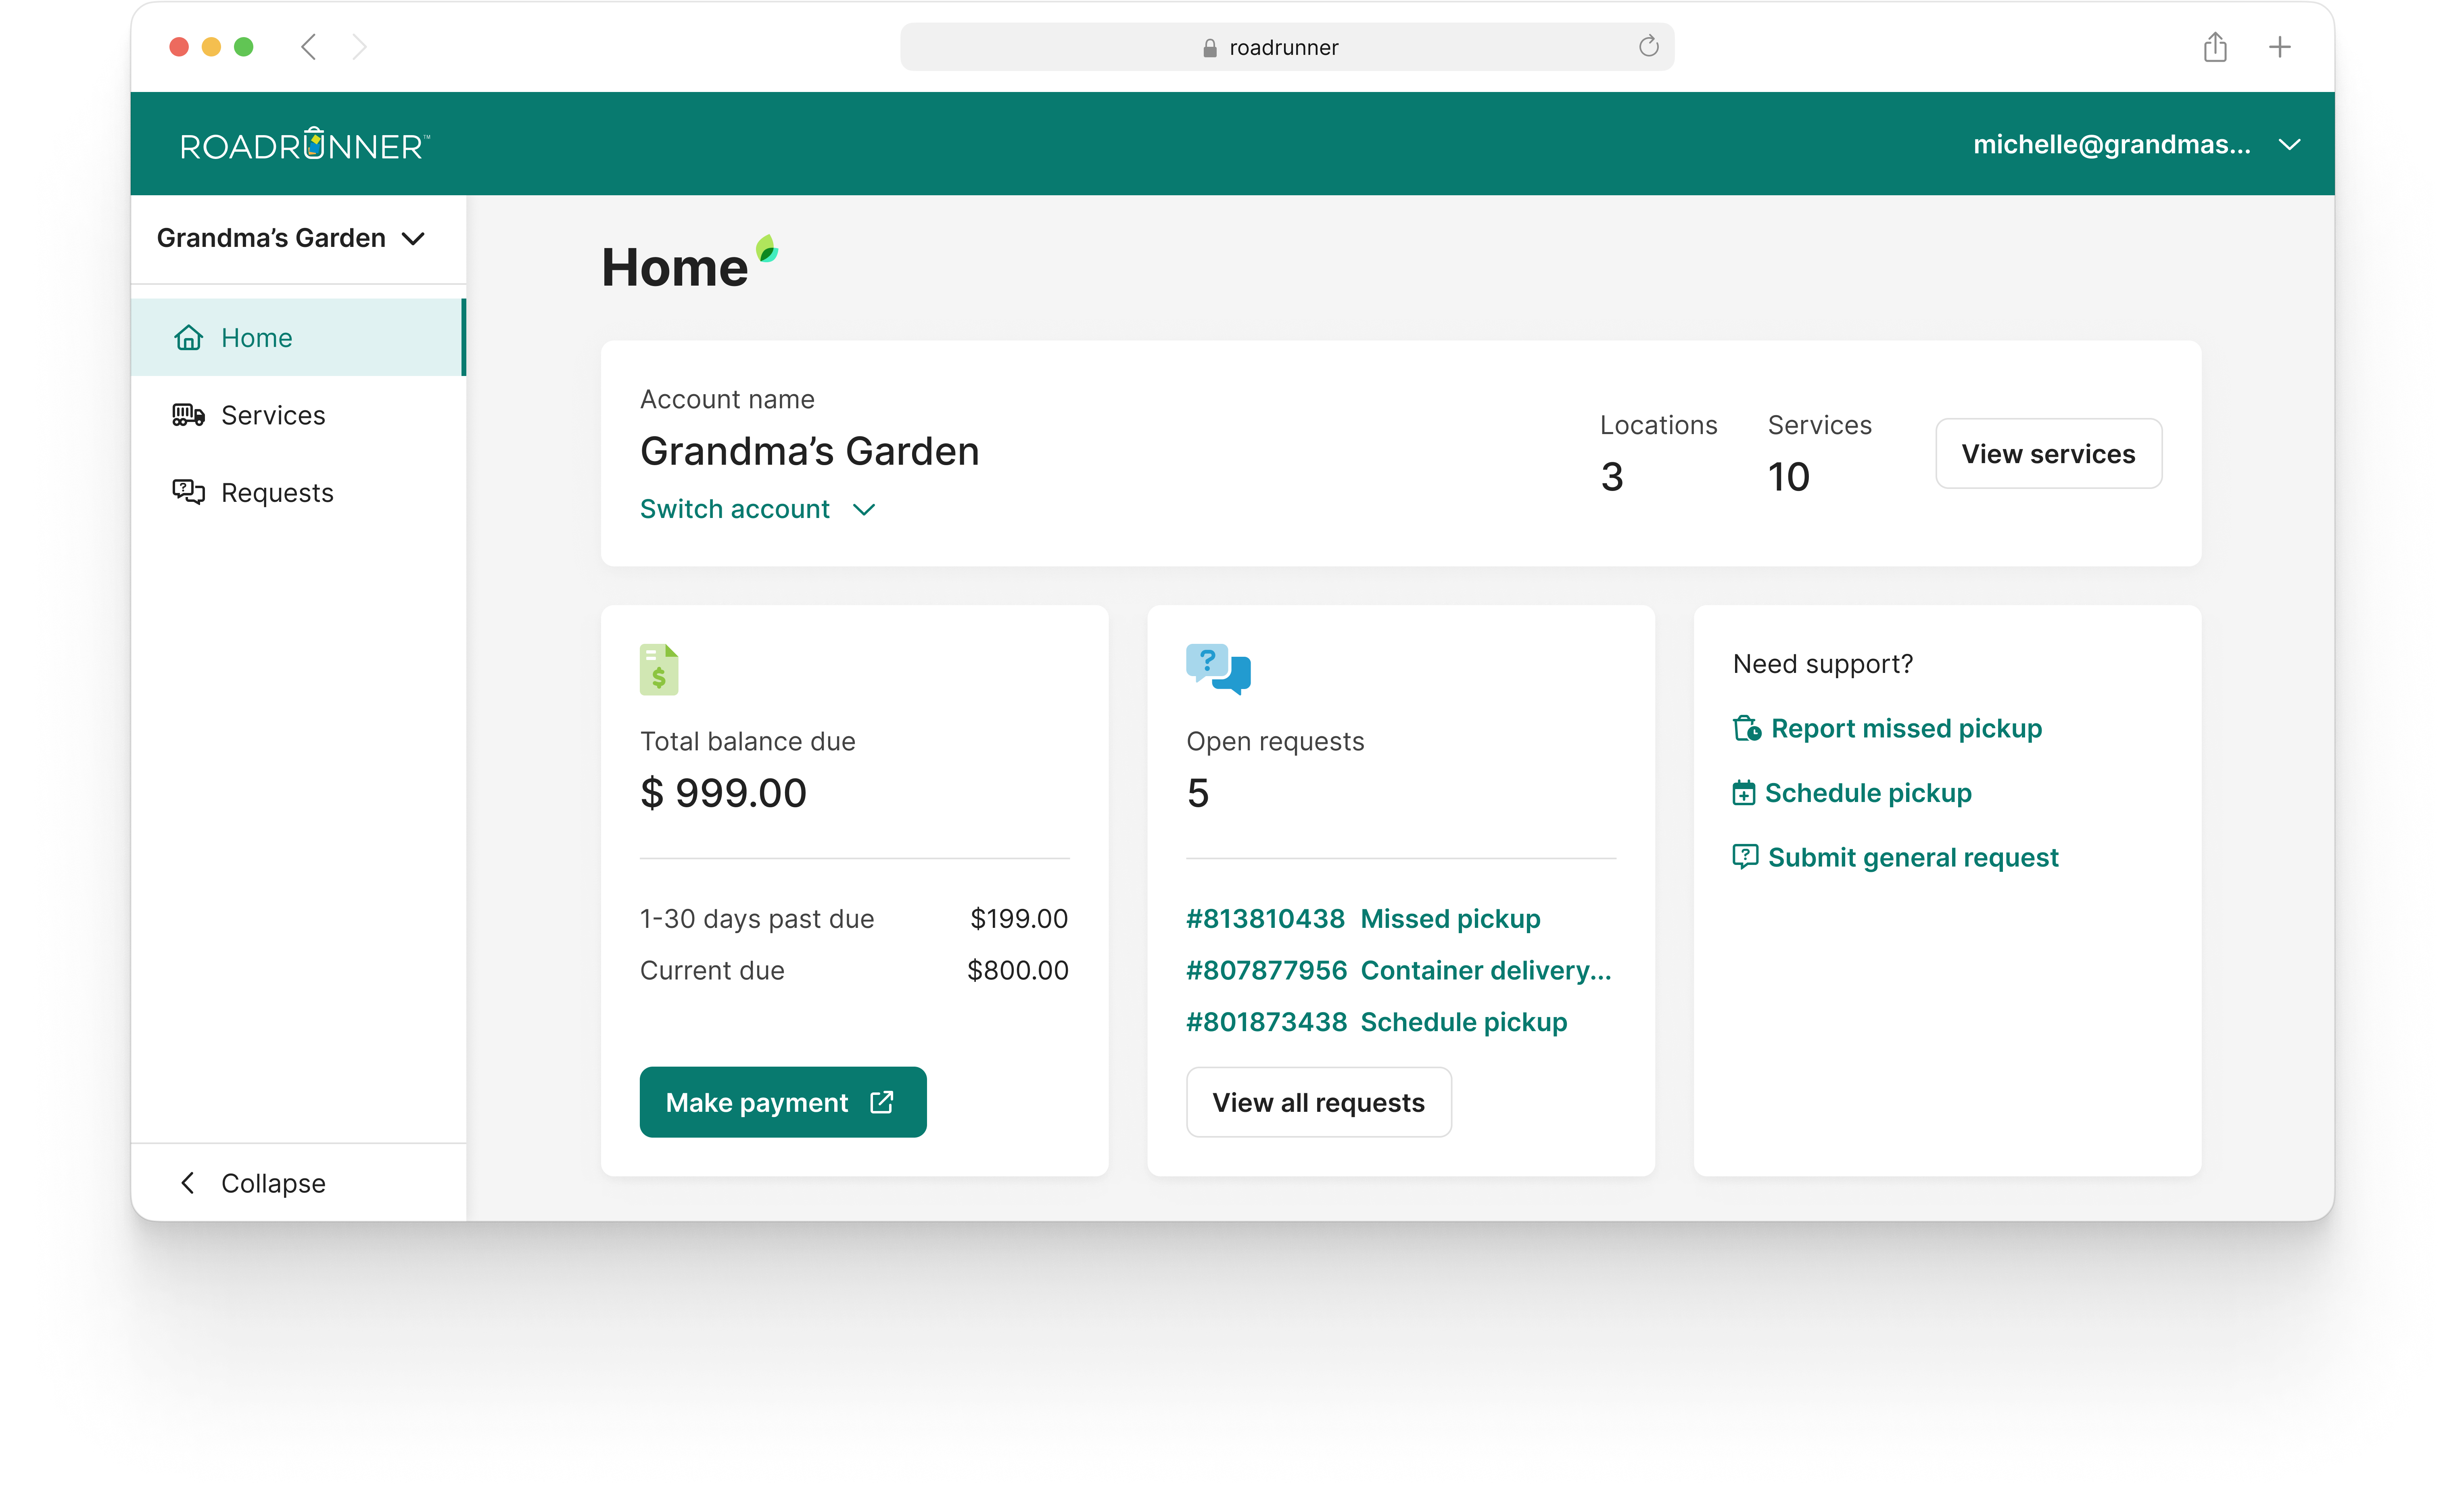Open Submit general request link
This screenshot has height=1512, width=2464.
[1896, 857]
